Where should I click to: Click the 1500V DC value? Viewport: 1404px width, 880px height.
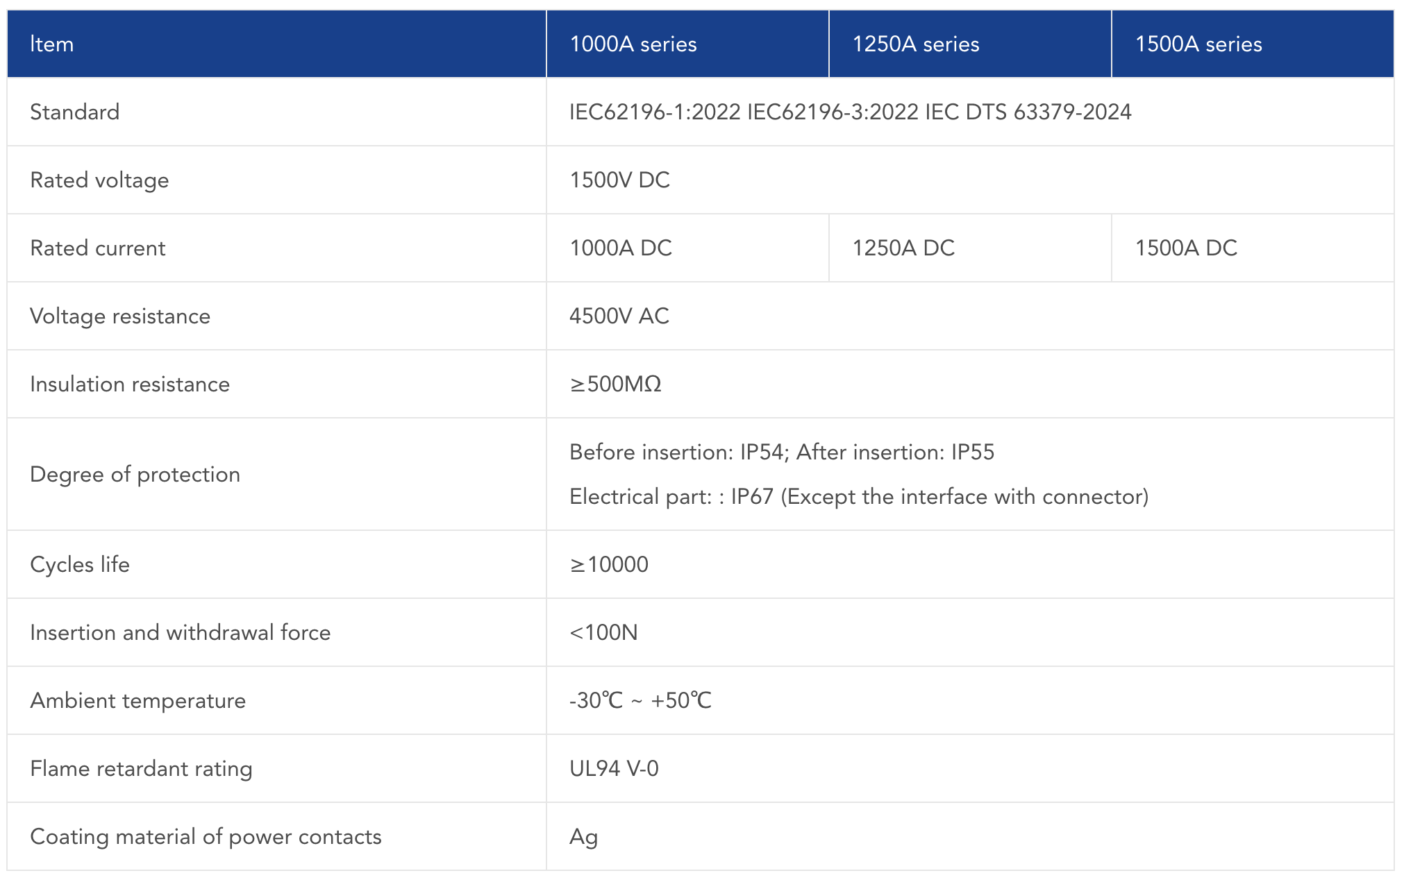tap(619, 180)
